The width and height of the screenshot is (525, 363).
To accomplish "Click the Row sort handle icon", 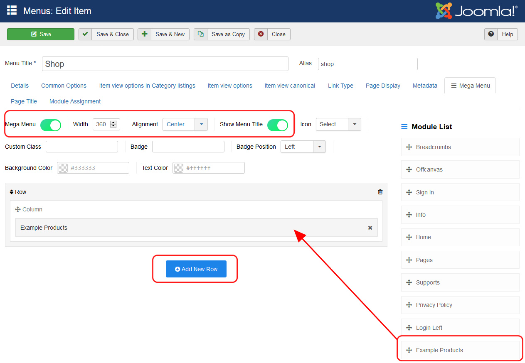I will click(12, 192).
